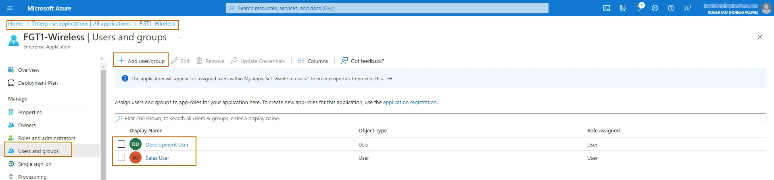
Task: Focus the users and groups search field
Action: (x=440, y=118)
